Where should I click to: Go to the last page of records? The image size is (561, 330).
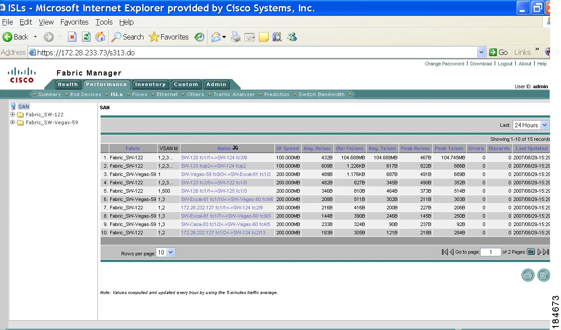click(546, 252)
